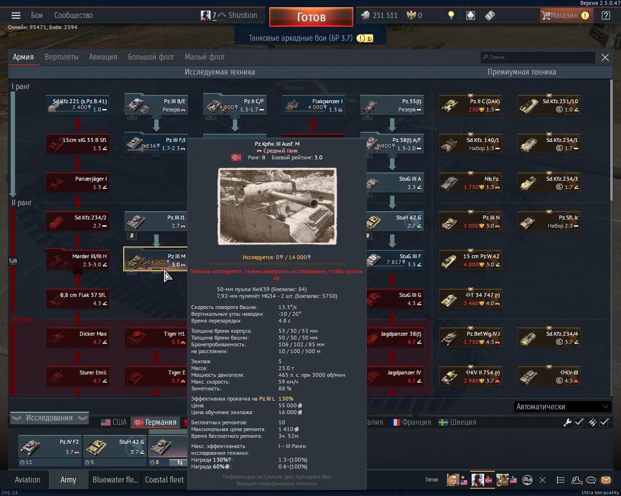Select the Франция nation tab
Screen dimensions: 621x496
[x=411, y=422]
